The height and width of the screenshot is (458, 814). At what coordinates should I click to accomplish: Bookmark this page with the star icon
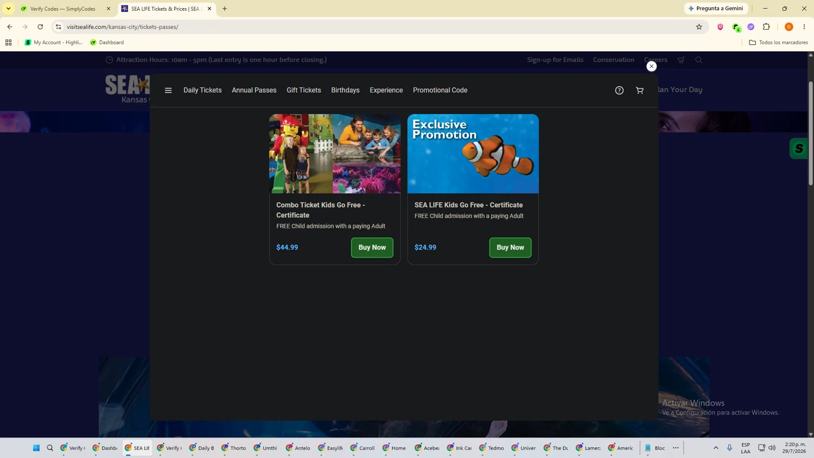click(x=699, y=27)
